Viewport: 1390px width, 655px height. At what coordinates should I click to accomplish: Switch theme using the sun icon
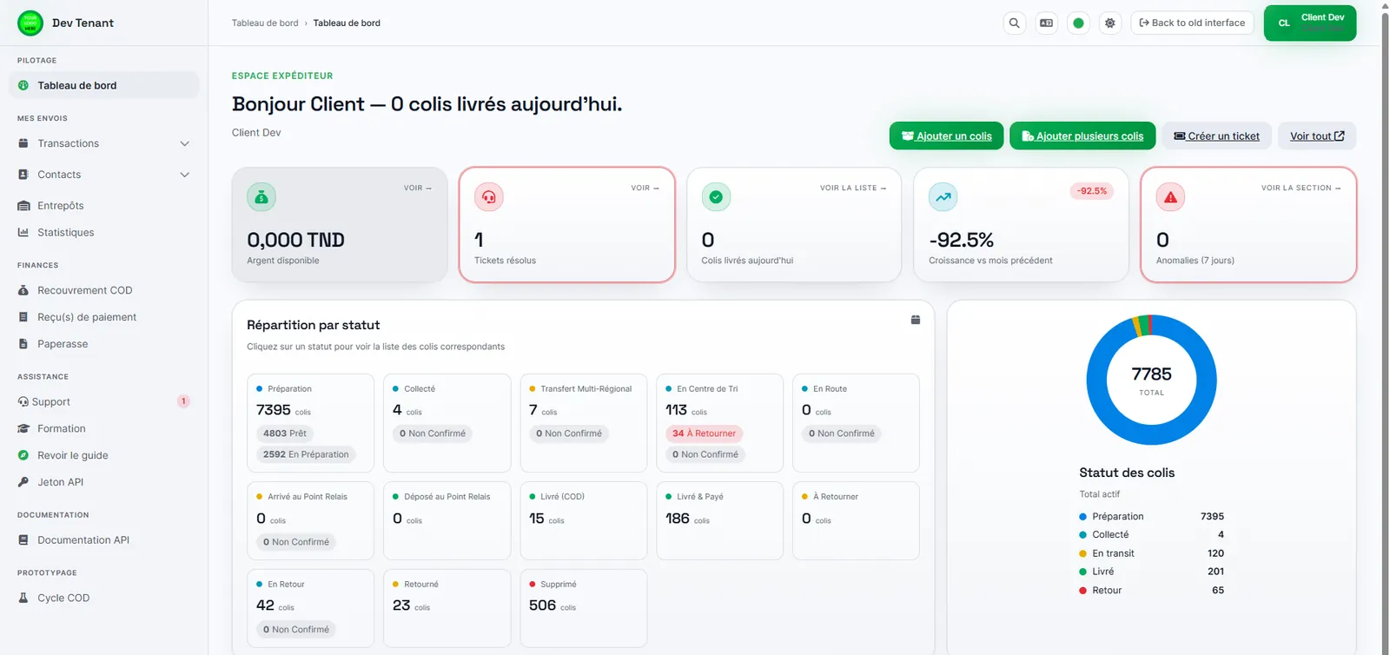(1110, 23)
